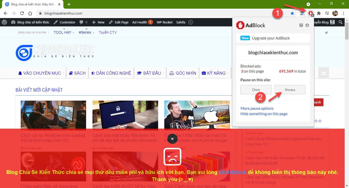349x188 pixels.
Task: Click Edit Page in admin bar
Action: pyautogui.click(x=119, y=22)
